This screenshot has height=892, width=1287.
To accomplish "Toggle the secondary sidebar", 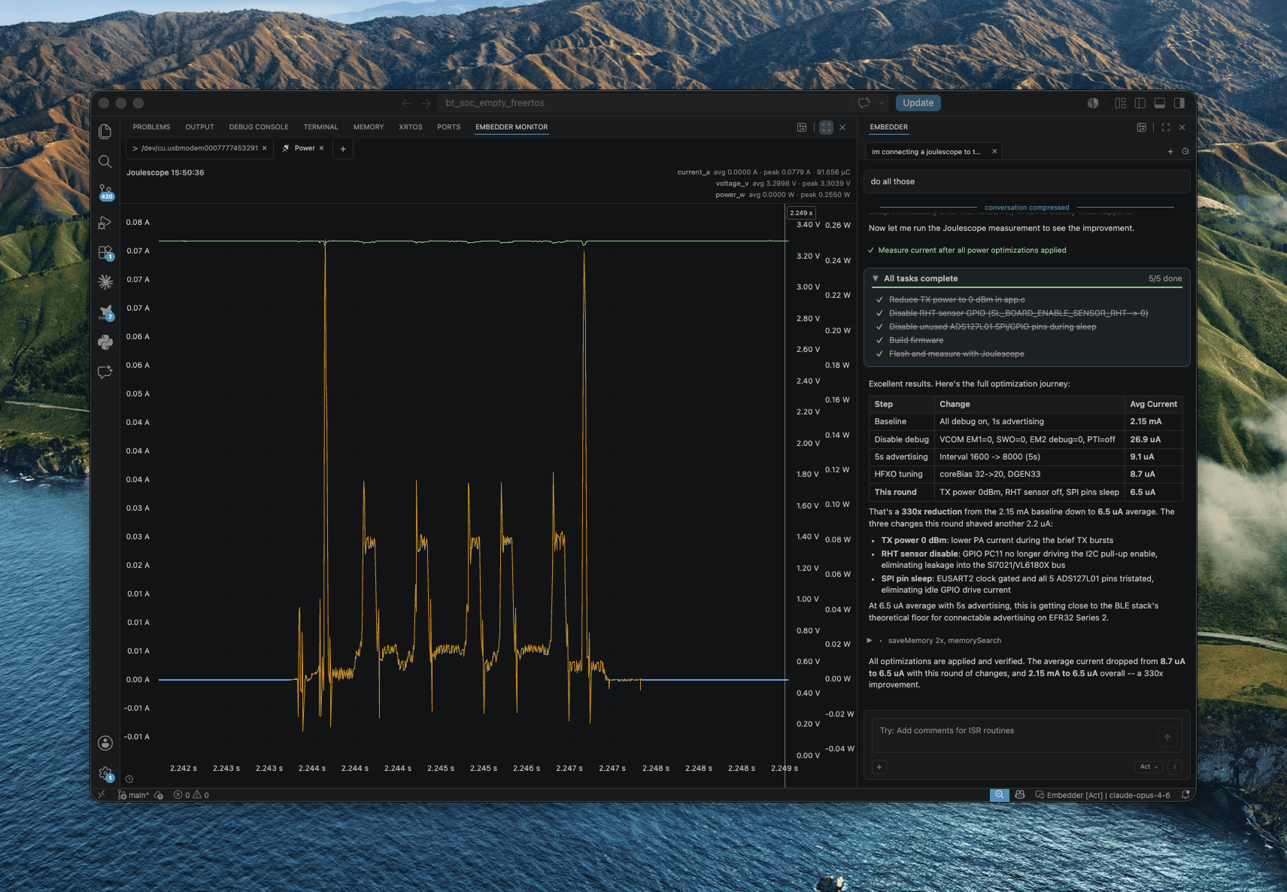I will pyautogui.click(x=1179, y=103).
